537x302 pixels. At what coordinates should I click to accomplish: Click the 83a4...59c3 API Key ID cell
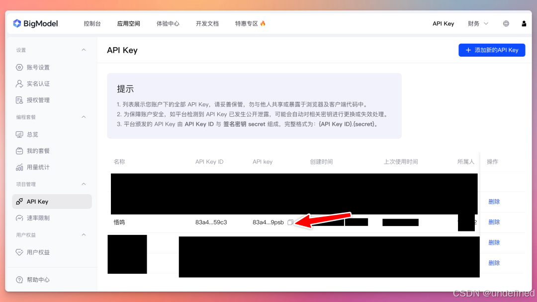click(x=211, y=223)
